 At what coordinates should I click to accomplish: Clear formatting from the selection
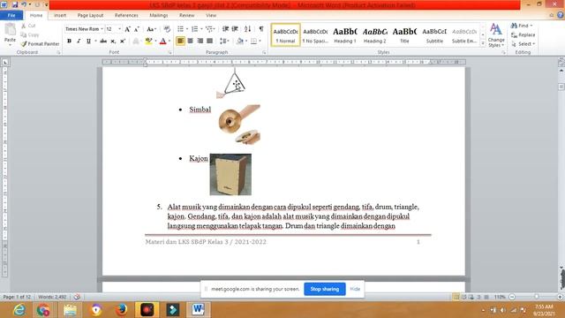click(167, 29)
